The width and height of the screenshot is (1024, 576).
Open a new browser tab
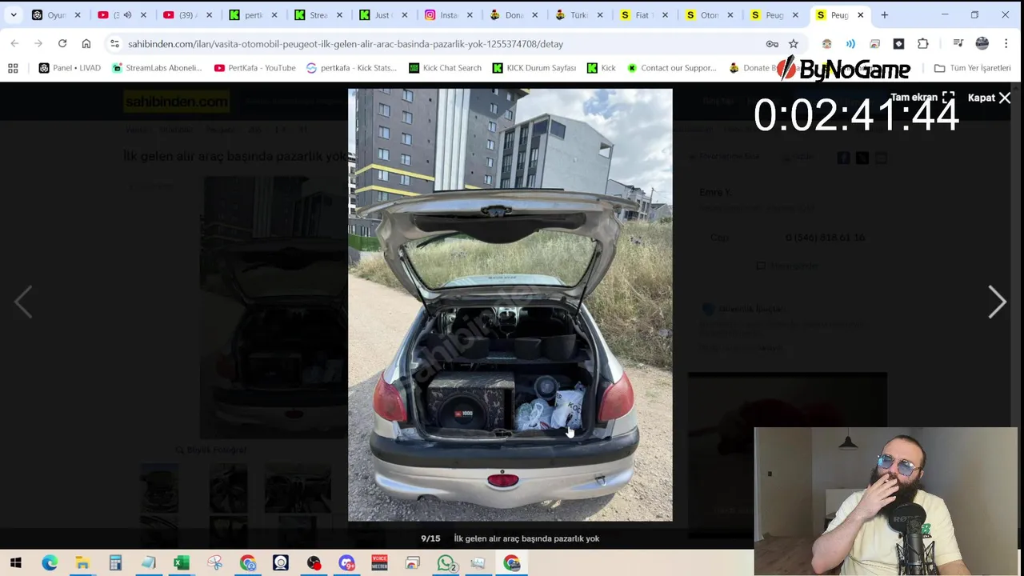click(x=884, y=15)
